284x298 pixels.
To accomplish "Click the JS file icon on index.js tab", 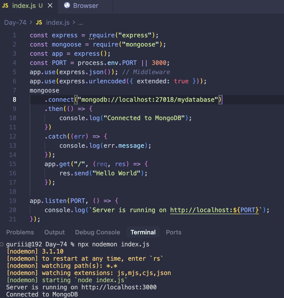I will [5, 6].
